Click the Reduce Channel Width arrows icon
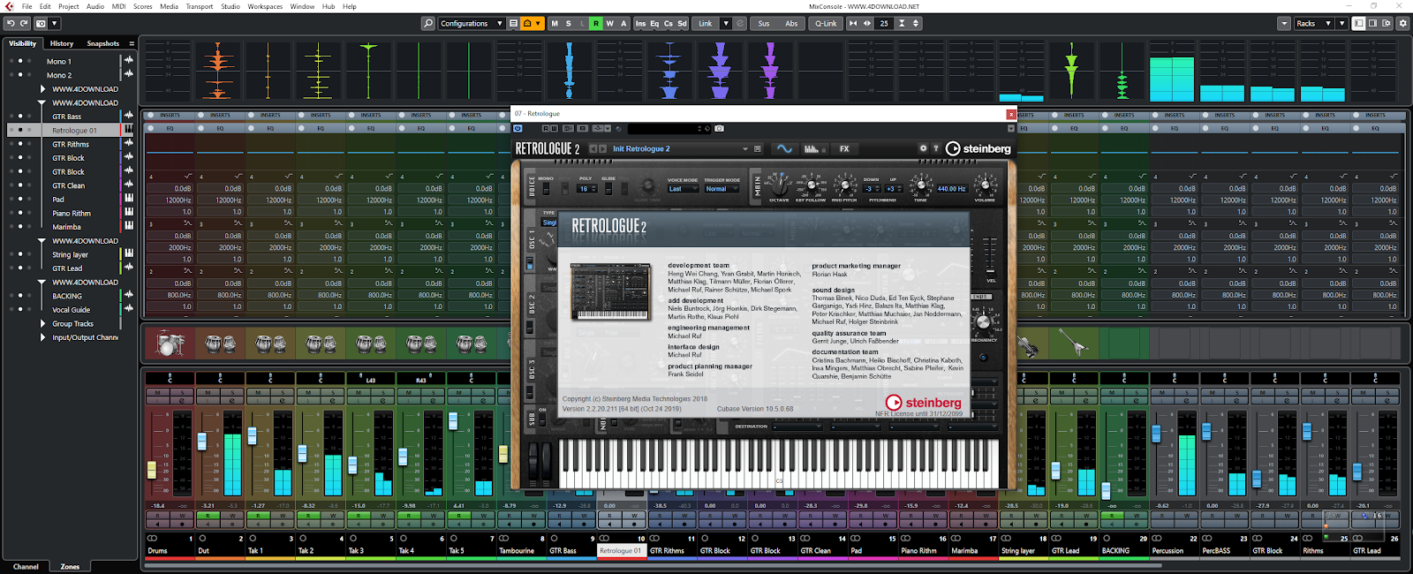1413x574 pixels. click(x=852, y=24)
